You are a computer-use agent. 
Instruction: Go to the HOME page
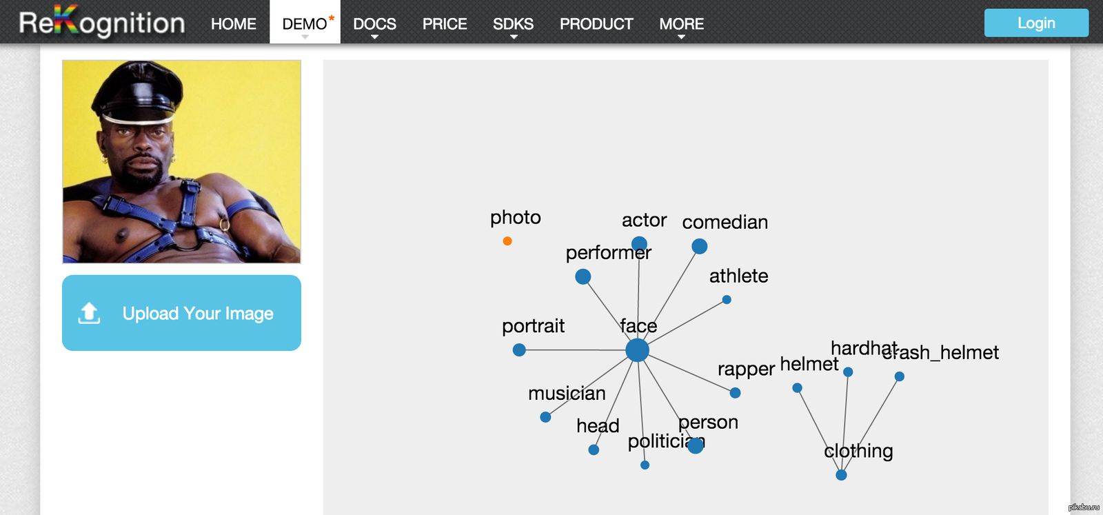234,24
